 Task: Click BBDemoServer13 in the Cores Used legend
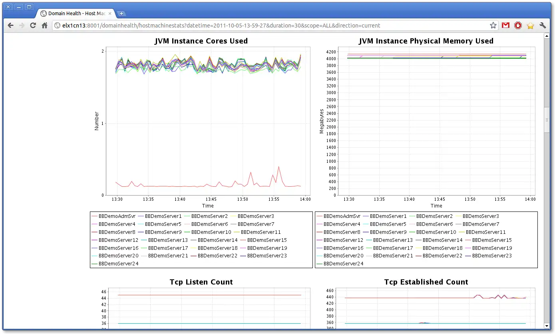click(168, 240)
